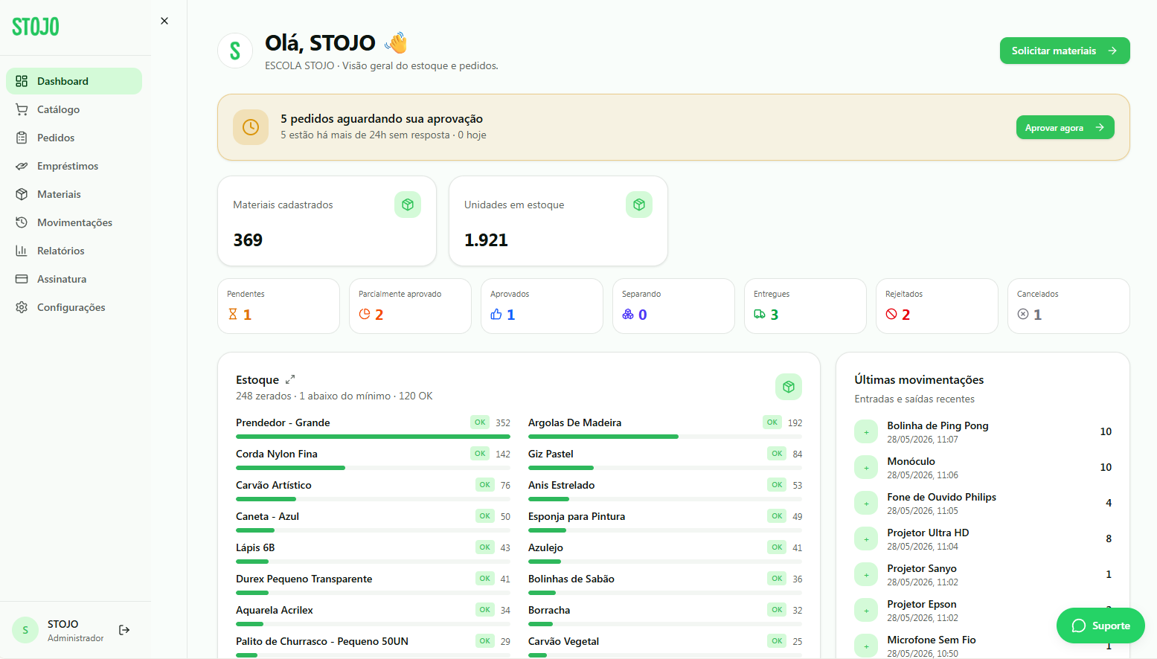The width and height of the screenshot is (1157, 659).
Task: Click the Solicitar materiais button
Action: click(1065, 51)
